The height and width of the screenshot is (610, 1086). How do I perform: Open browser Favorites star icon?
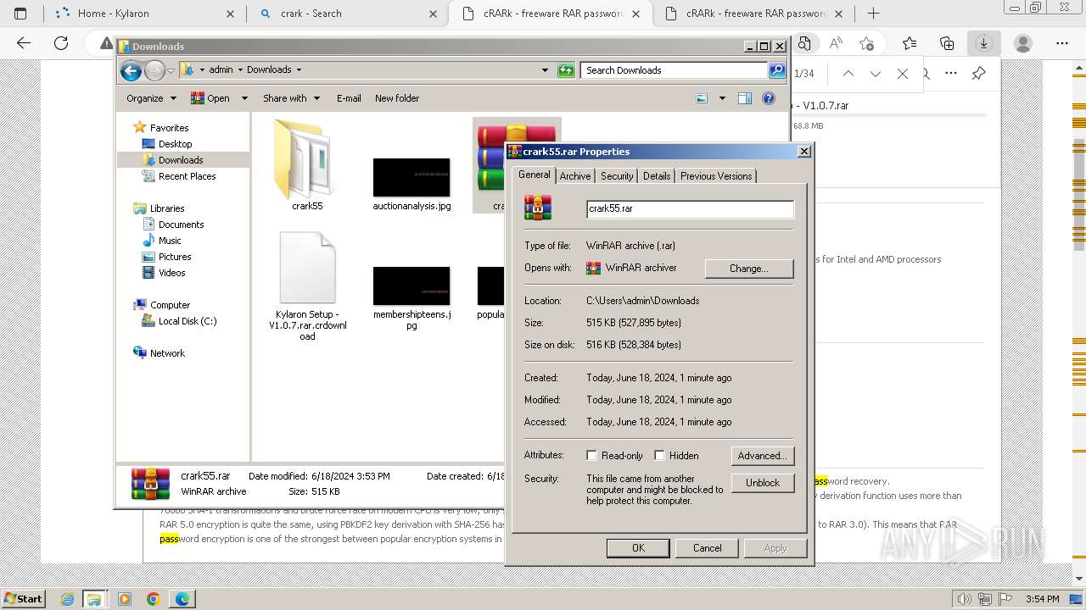910,43
